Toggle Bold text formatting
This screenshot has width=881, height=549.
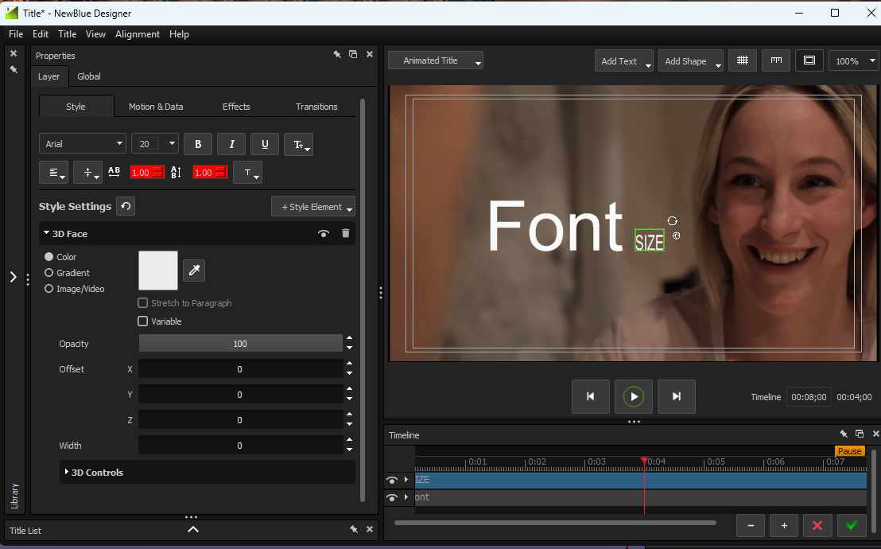pos(198,144)
